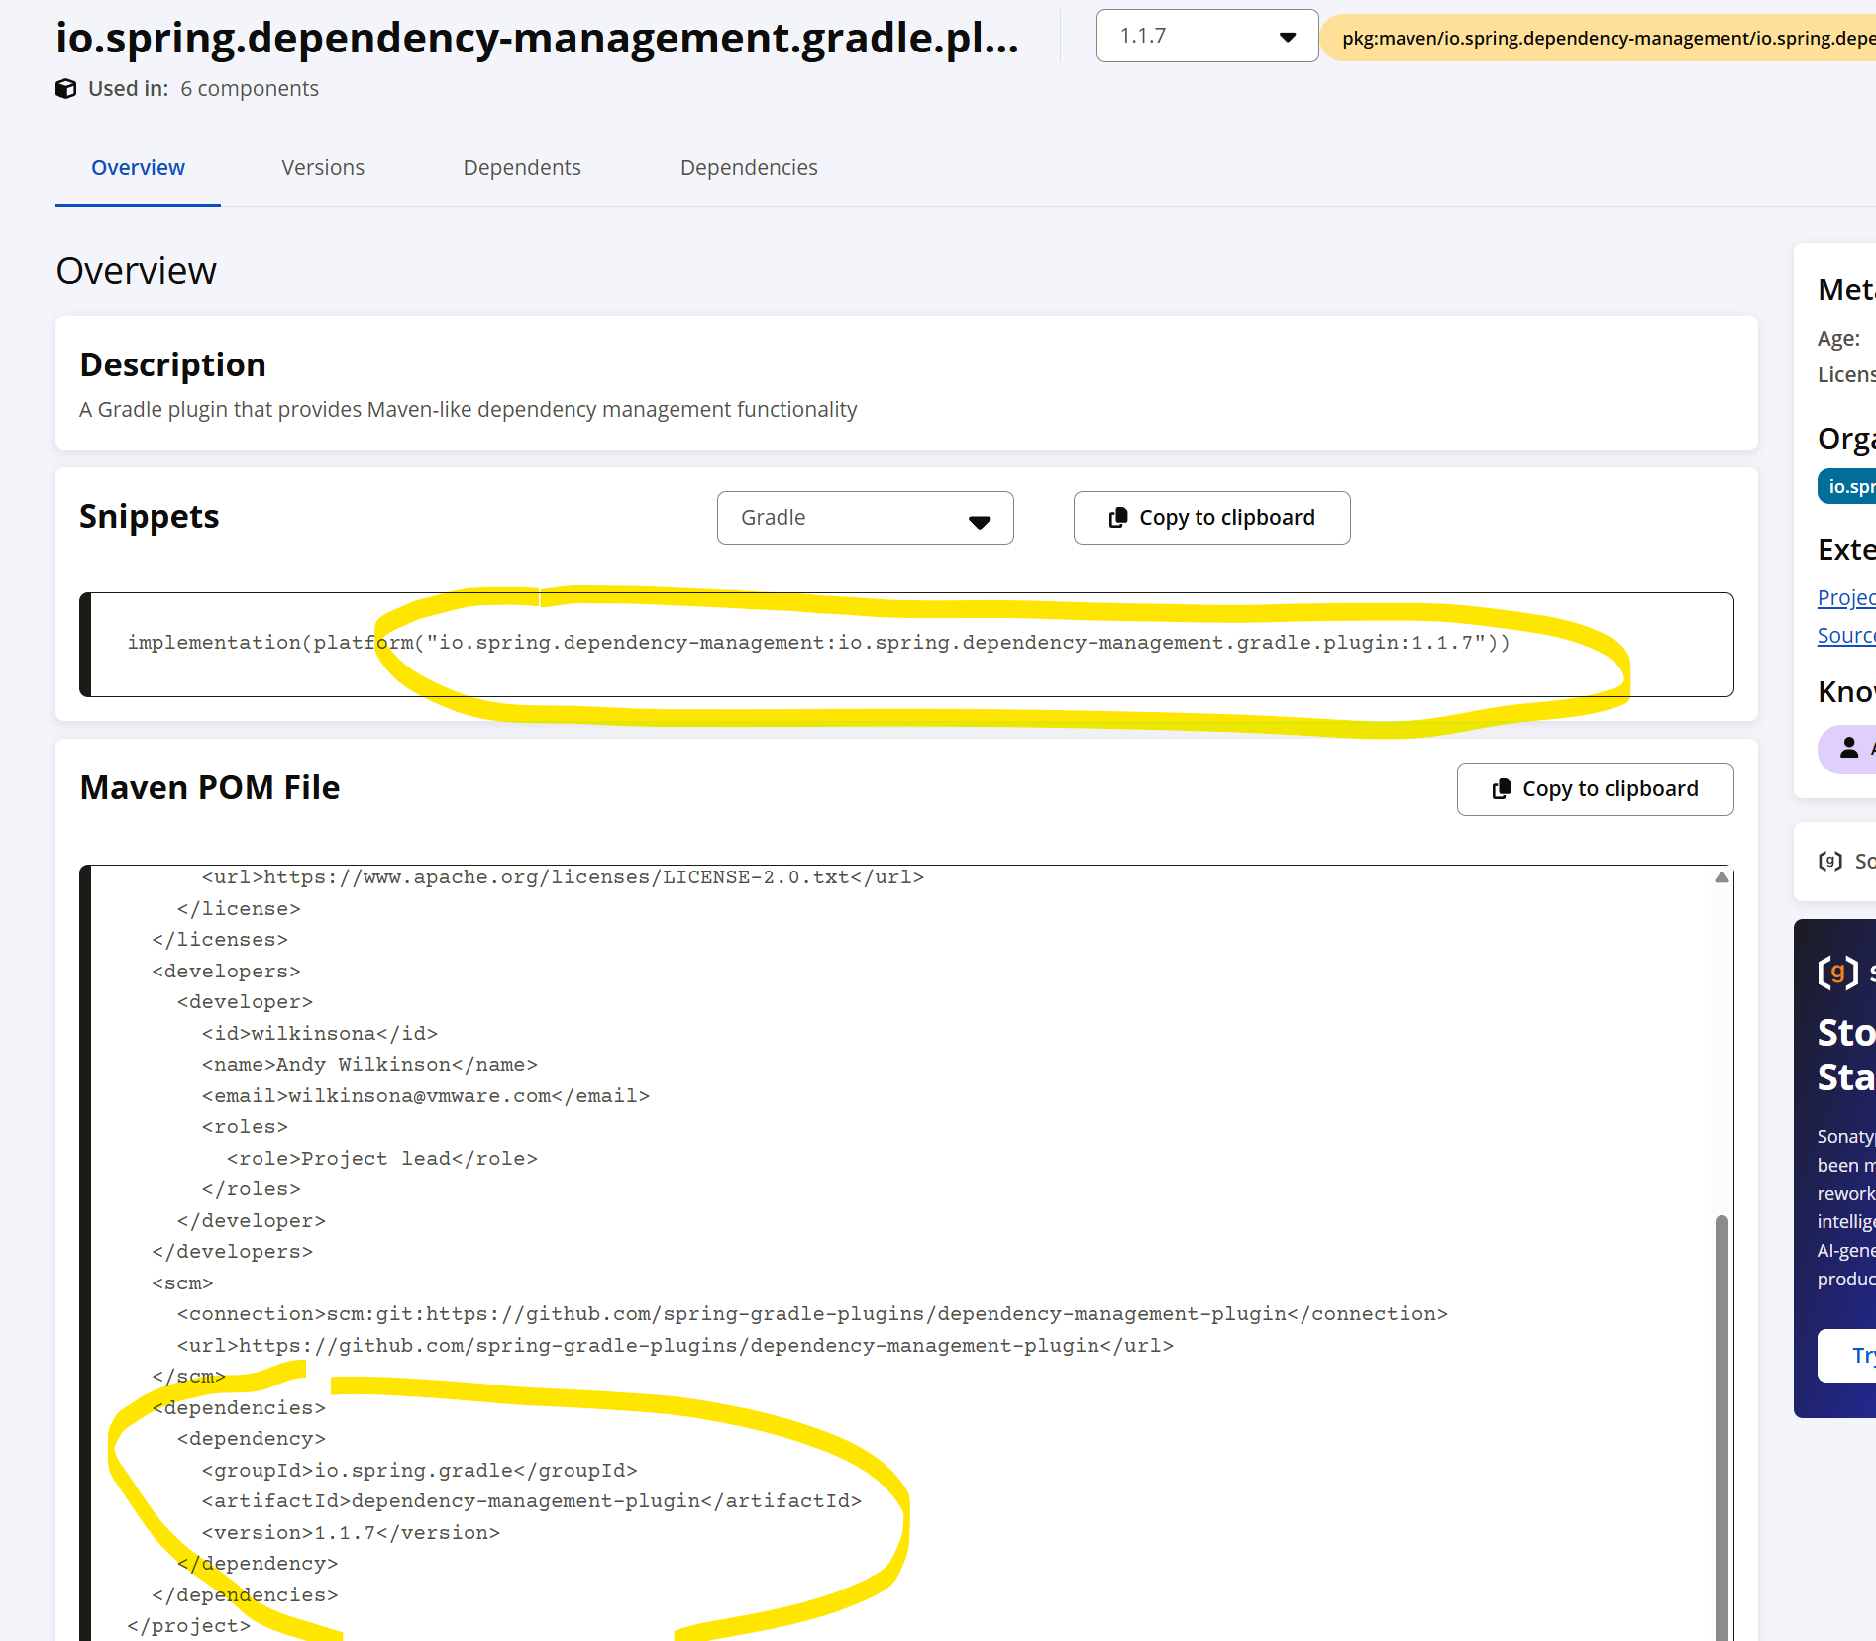Click the name Andy Wilkinson line

[x=370, y=1065]
